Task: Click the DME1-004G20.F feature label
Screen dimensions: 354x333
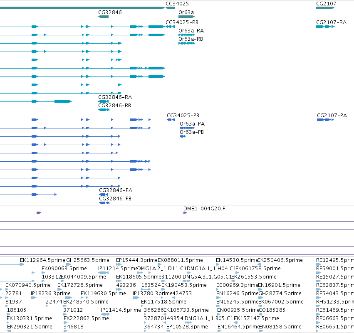Action: 204,209
